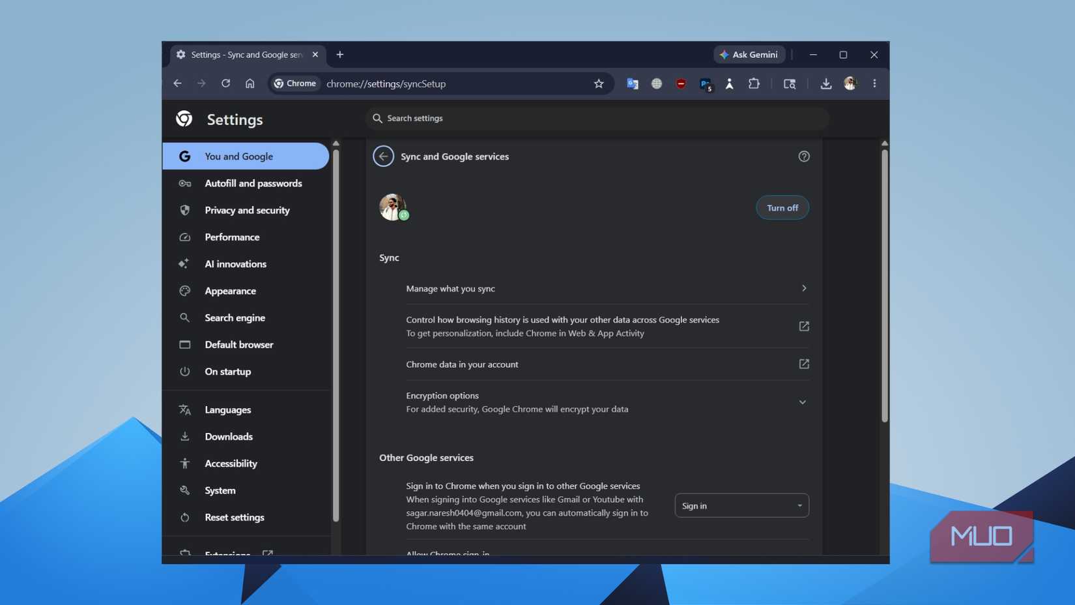
Task: Click the Chrome site info chip
Action: pyautogui.click(x=295, y=83)
